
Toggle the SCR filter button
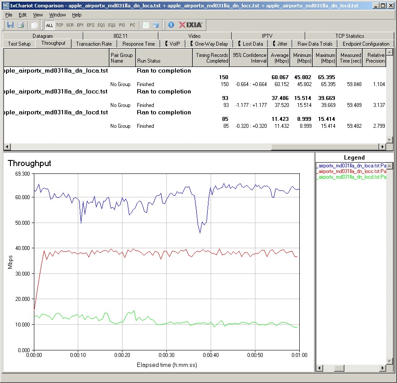70,25
